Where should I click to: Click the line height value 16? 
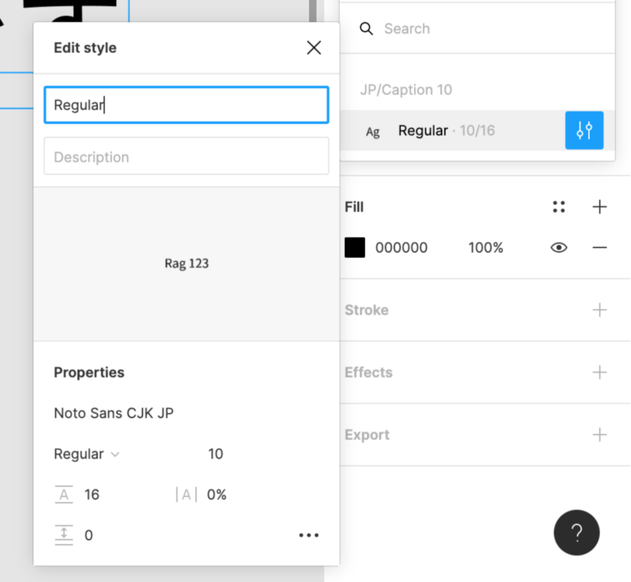pos(91,495)
